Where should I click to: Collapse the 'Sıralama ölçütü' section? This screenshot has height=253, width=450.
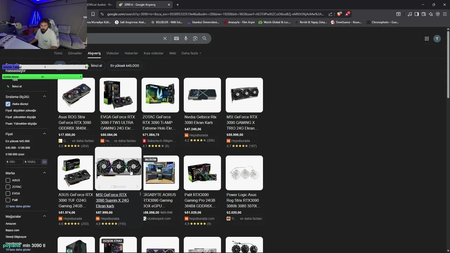pyautogui.click(x=45, y=97)
